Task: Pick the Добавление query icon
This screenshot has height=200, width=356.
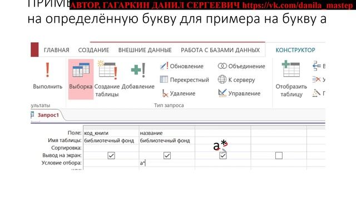Action: pos(138,70)
